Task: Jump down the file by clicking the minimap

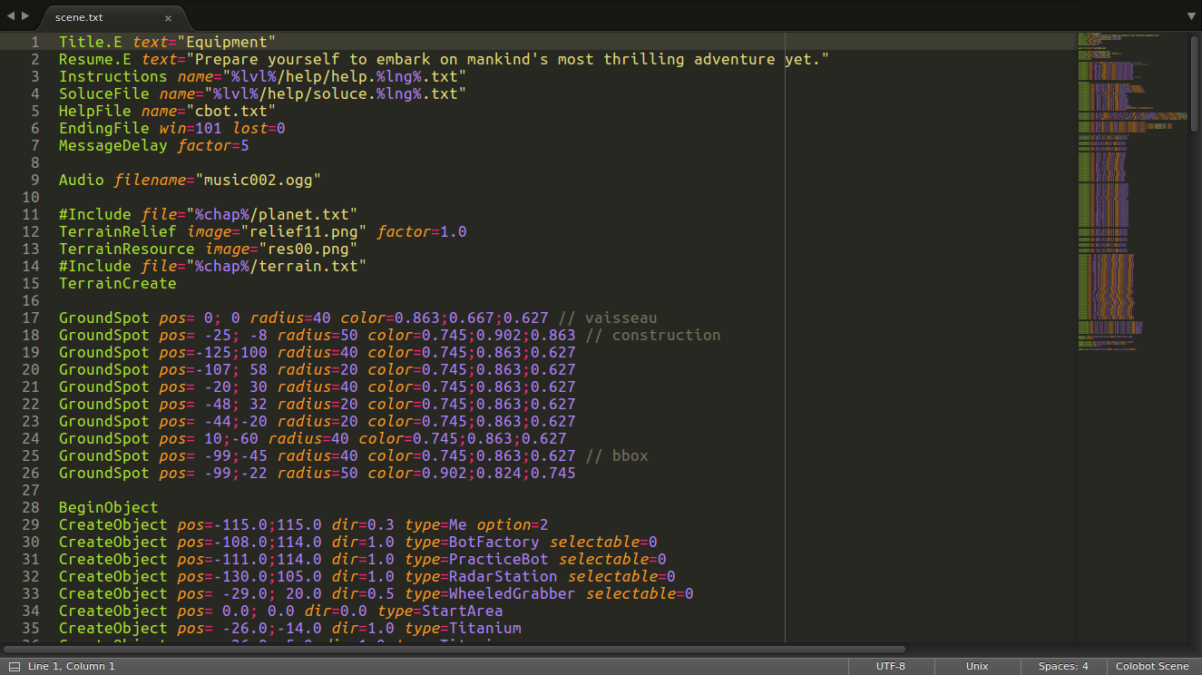Action: (1125, 272)
